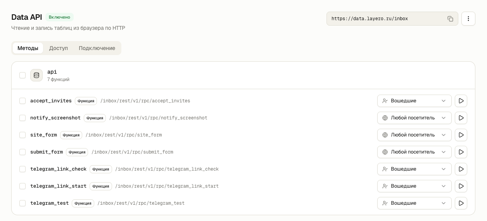Click the Data API heading
The image size is (487, 221).
[x=27, y=17]
